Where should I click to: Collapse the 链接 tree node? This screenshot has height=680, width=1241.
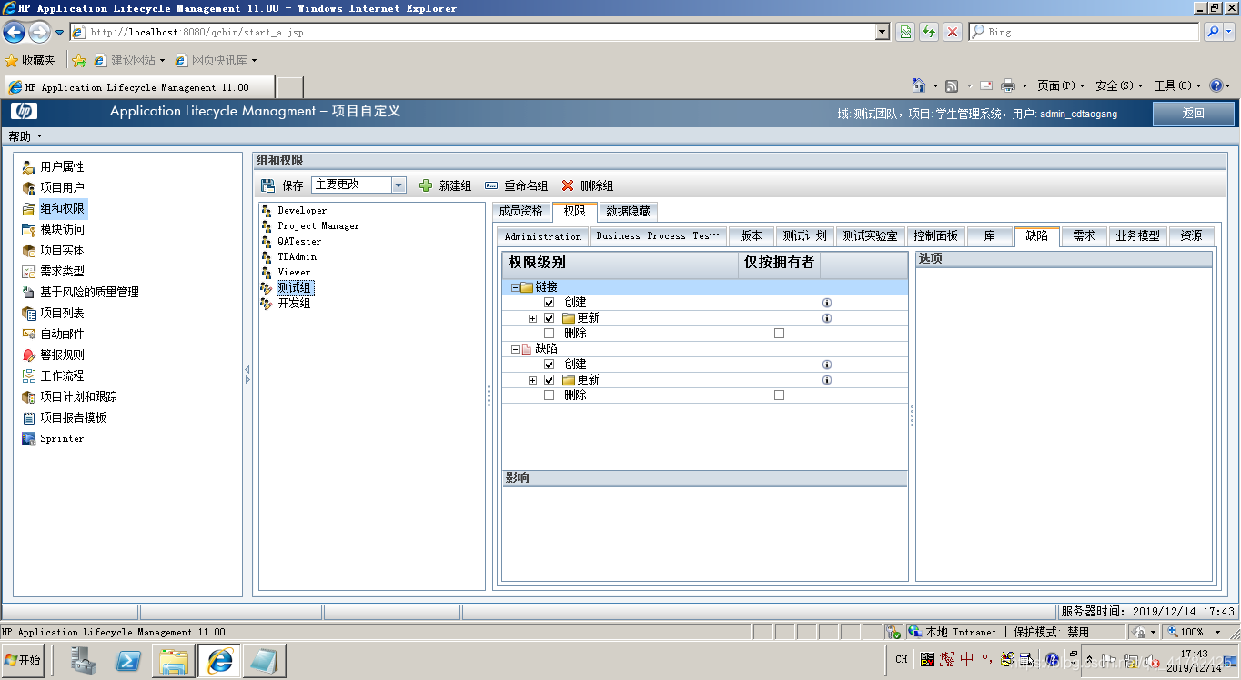coord(515,287)
